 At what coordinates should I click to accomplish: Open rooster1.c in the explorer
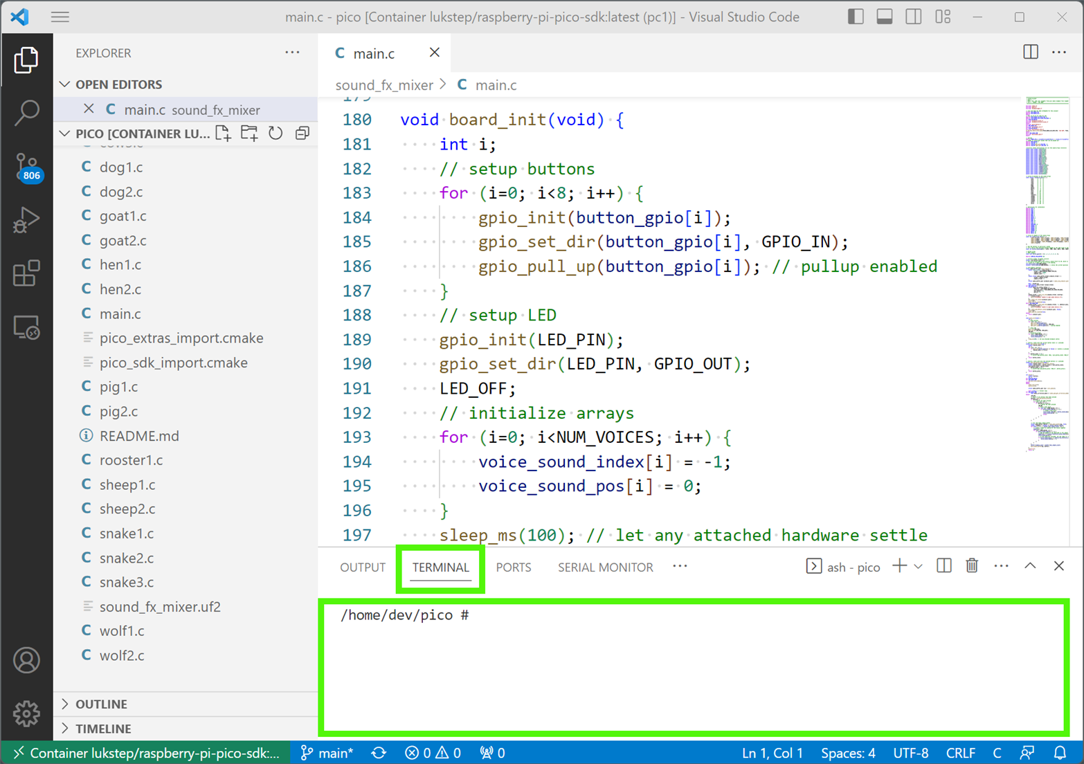[x=186, y=460]
